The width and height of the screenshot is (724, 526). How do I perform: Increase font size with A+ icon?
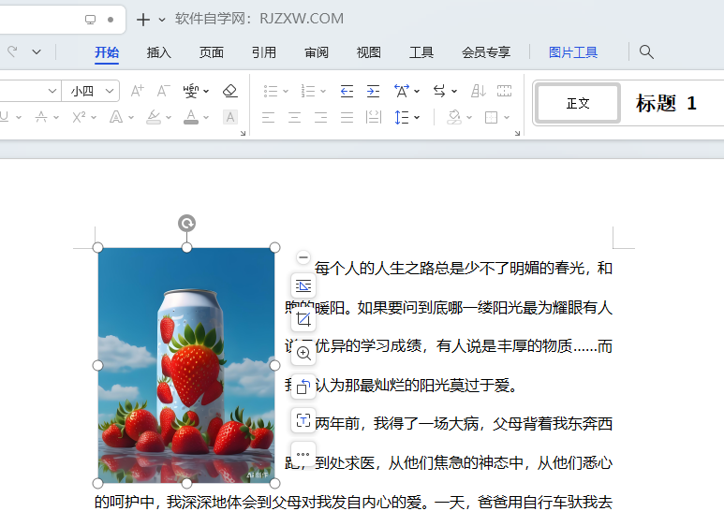tap(137, 91)
